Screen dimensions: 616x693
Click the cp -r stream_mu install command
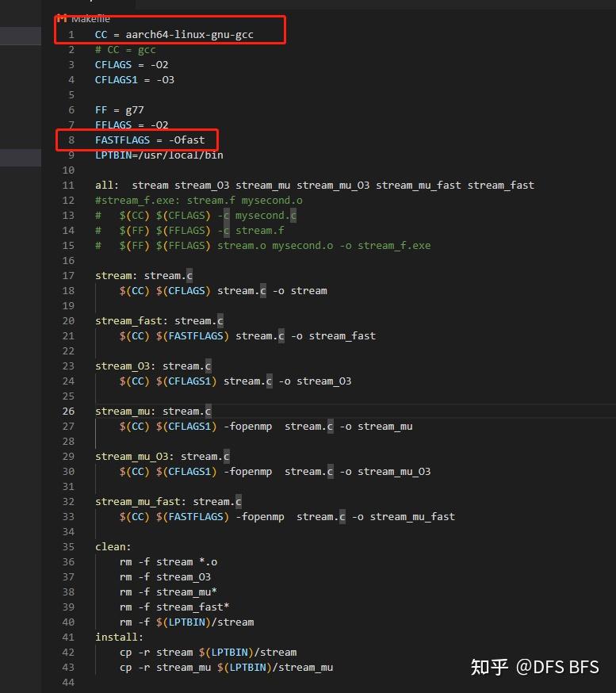226,667
